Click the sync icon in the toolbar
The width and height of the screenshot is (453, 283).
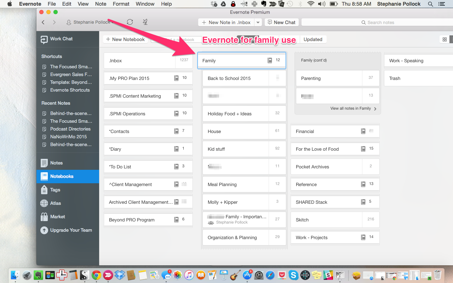[x=130, y=22]
